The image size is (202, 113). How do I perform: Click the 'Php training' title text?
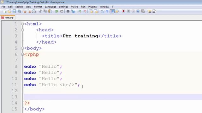pos(80,36)
